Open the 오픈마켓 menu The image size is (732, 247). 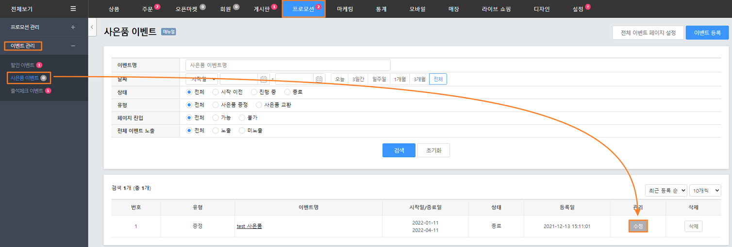187,9
